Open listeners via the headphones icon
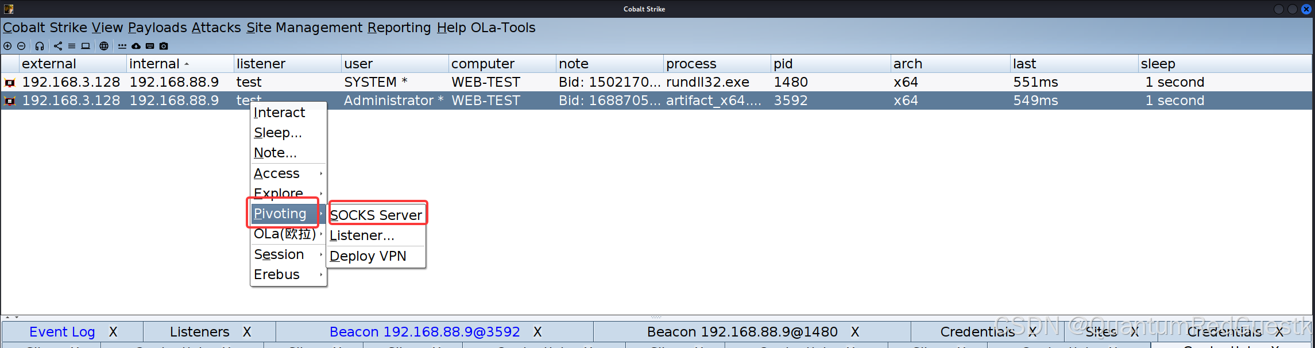Viewport: 1315px width, 348px height. point(40,46)
